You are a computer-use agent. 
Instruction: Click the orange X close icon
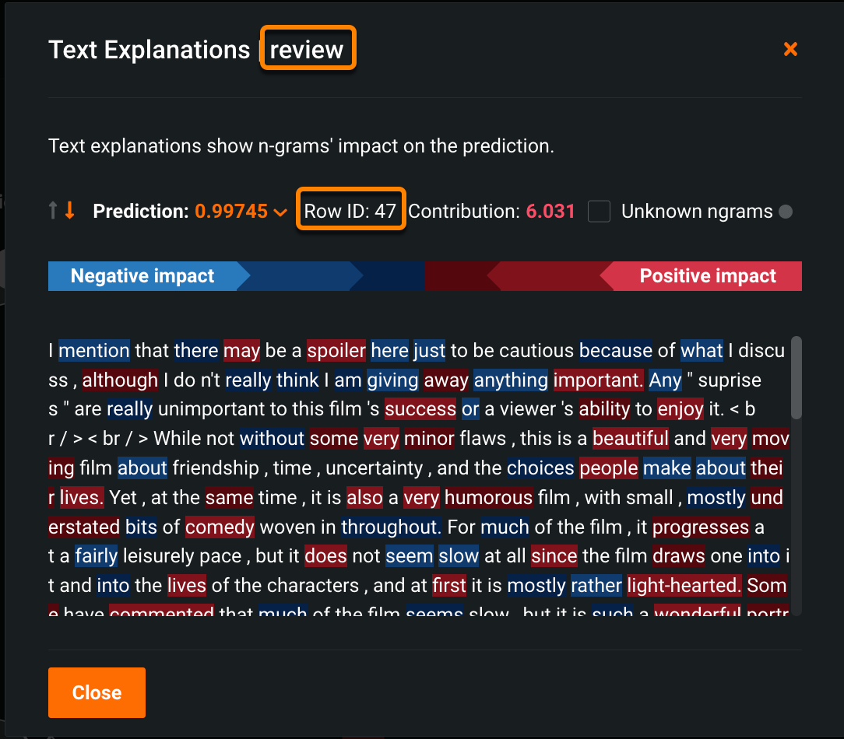click(790, 50)
